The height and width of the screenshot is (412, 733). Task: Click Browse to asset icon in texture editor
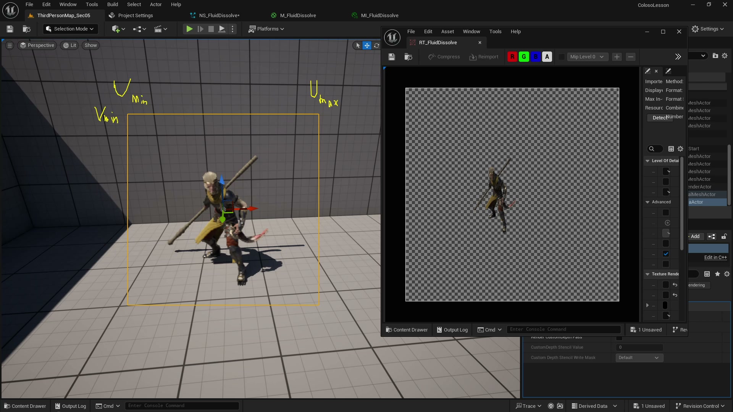click(x=408, y=57)
